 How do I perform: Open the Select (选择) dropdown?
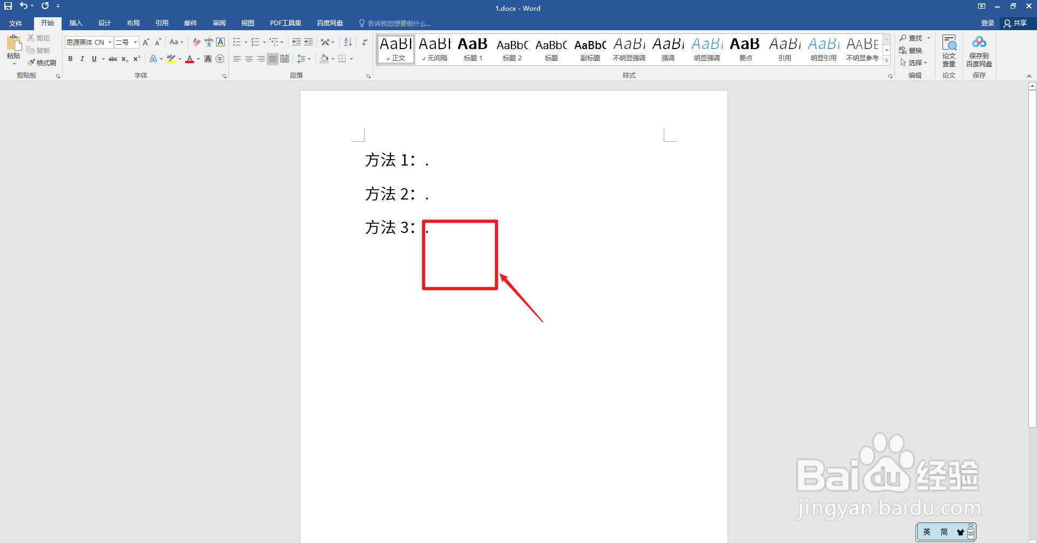(x=914, y=63)
